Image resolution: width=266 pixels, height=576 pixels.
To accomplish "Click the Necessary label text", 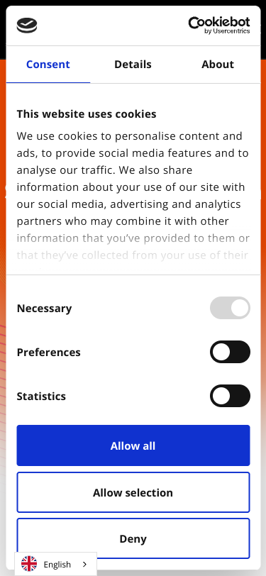I will [x=44, y=308].
